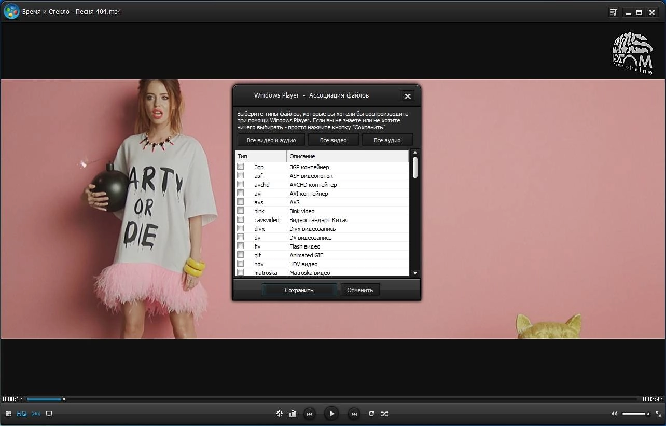Viewport: 666px width, 426px height.
Task: Click the screen display mode icon
Action: (49, 414)
